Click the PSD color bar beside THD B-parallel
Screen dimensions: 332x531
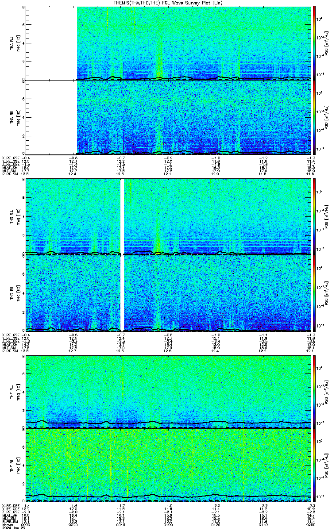pyautogui.click(x=314, y=293)
